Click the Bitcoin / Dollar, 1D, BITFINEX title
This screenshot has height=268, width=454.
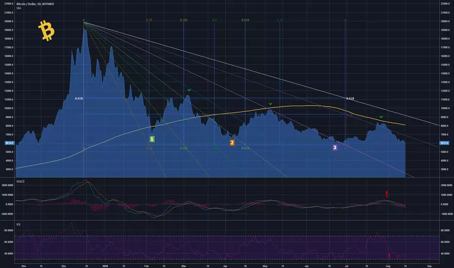35,4
